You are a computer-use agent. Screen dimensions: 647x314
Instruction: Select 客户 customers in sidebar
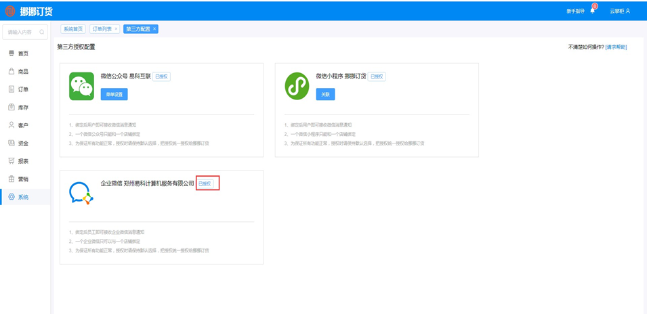point(23,125)
